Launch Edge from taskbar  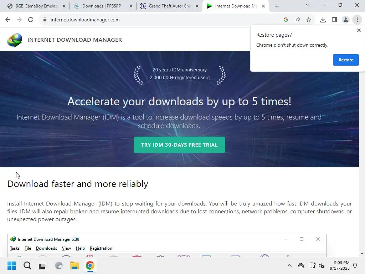[59, 265]
